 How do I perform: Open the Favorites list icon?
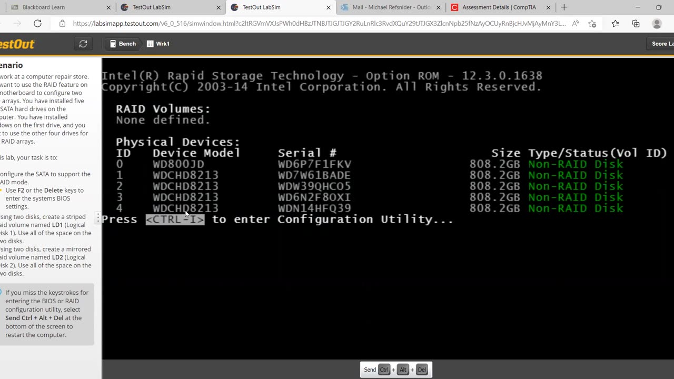coord(615,23)
